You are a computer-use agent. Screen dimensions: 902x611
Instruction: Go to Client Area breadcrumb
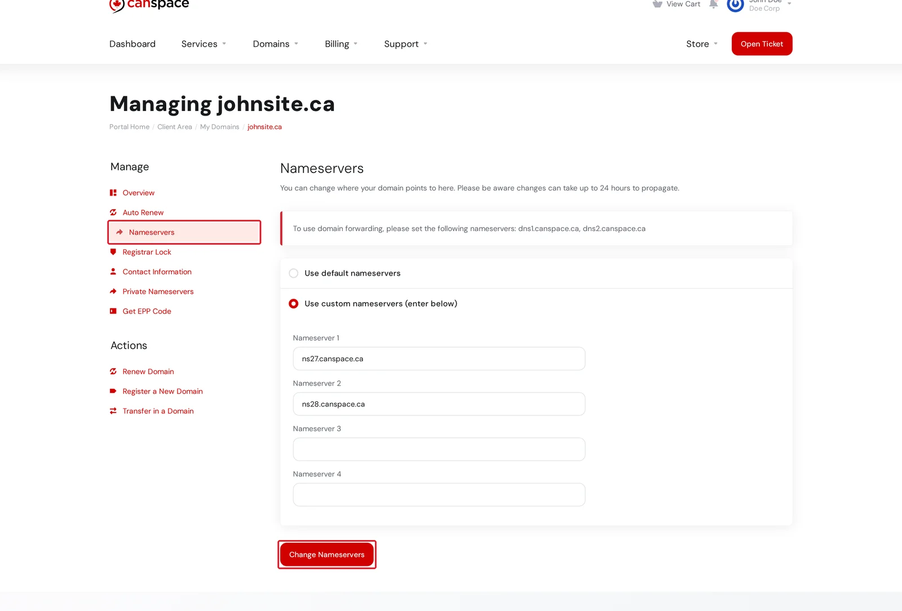click(x=175, y=127)
